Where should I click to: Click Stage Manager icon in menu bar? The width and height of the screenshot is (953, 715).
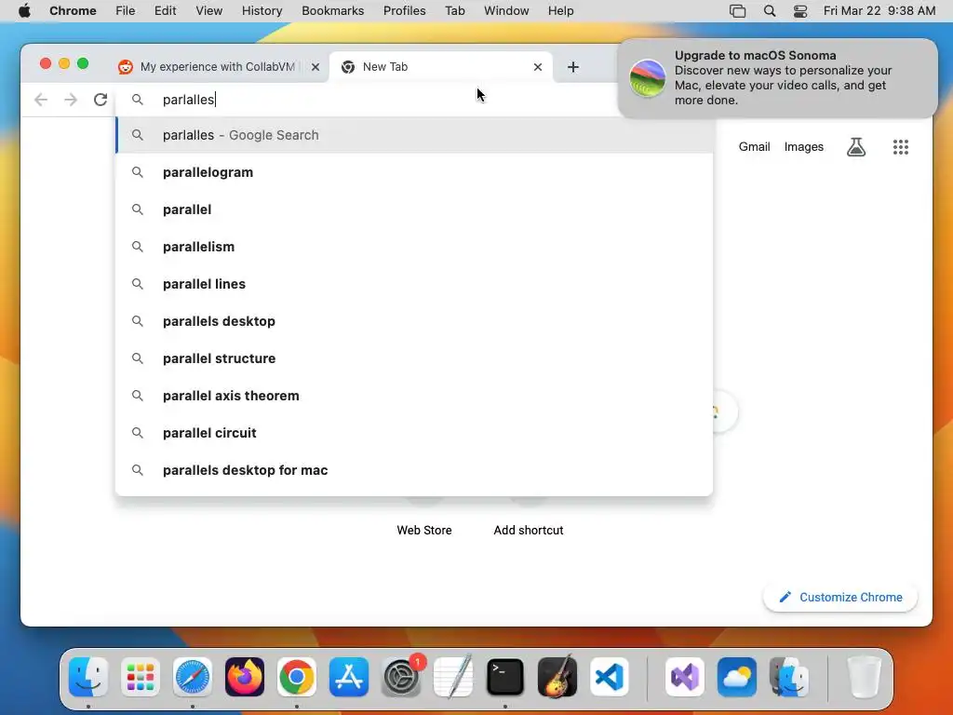pos(737,11)
